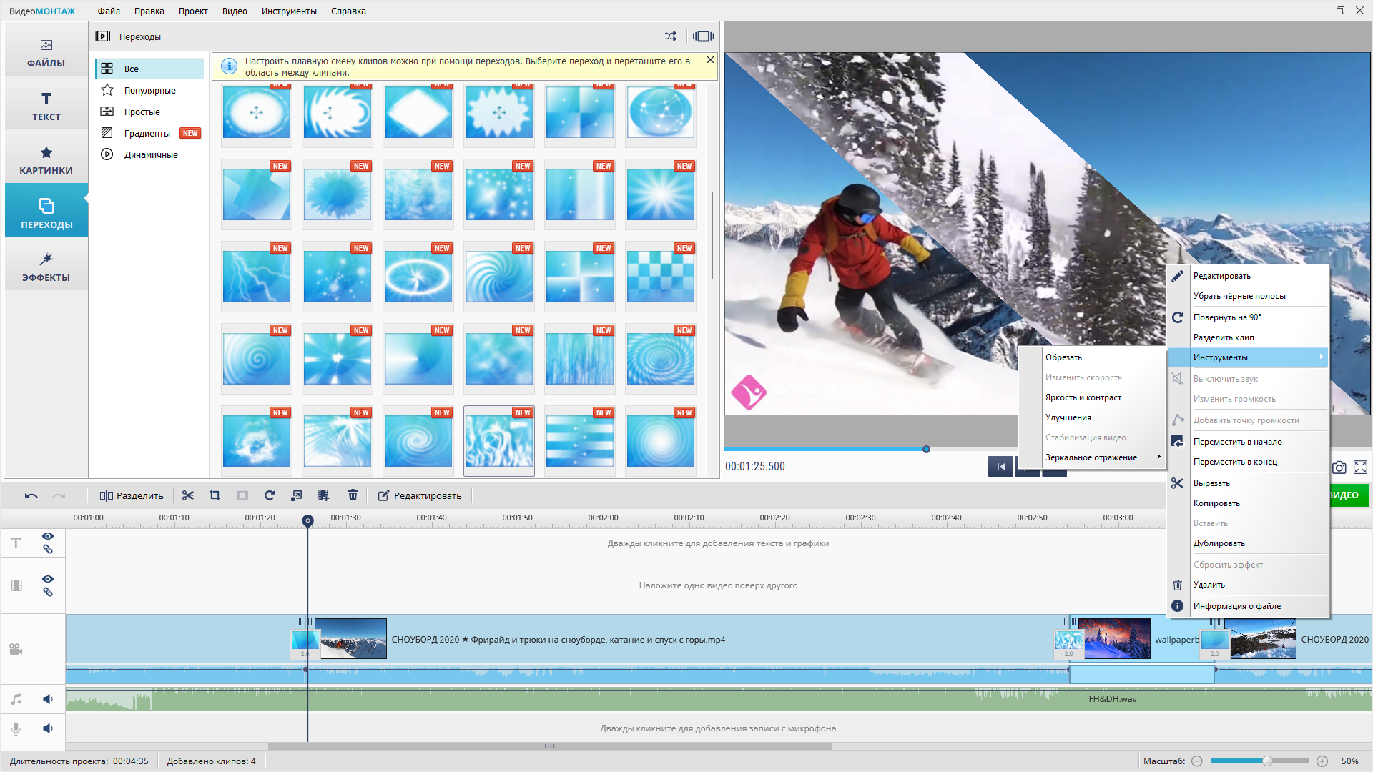This screenshot has width=1373, height=772.
Task: Expand the Инструменты submenu arrow
Action: 1321,357
